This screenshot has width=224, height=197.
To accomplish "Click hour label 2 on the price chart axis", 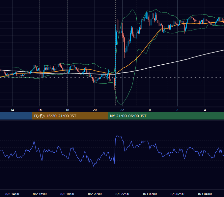I will pyautogui.click(x=178, y=110).
